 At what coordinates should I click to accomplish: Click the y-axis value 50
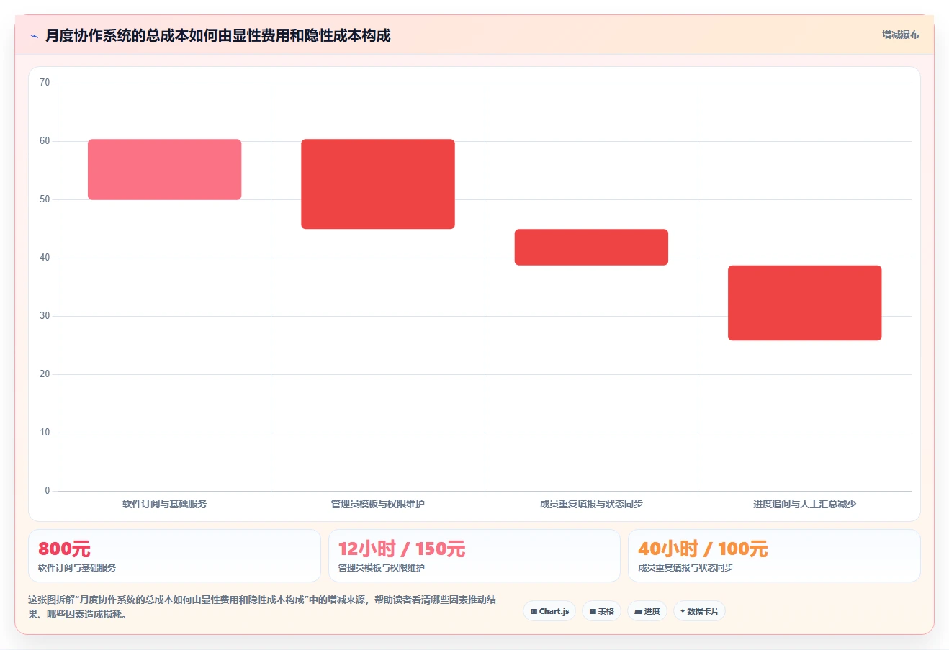[45, 199]
